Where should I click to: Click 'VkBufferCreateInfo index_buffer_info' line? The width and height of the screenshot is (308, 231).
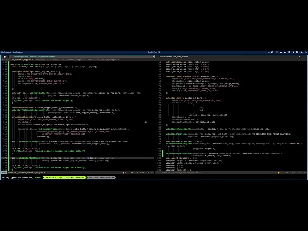36,72
